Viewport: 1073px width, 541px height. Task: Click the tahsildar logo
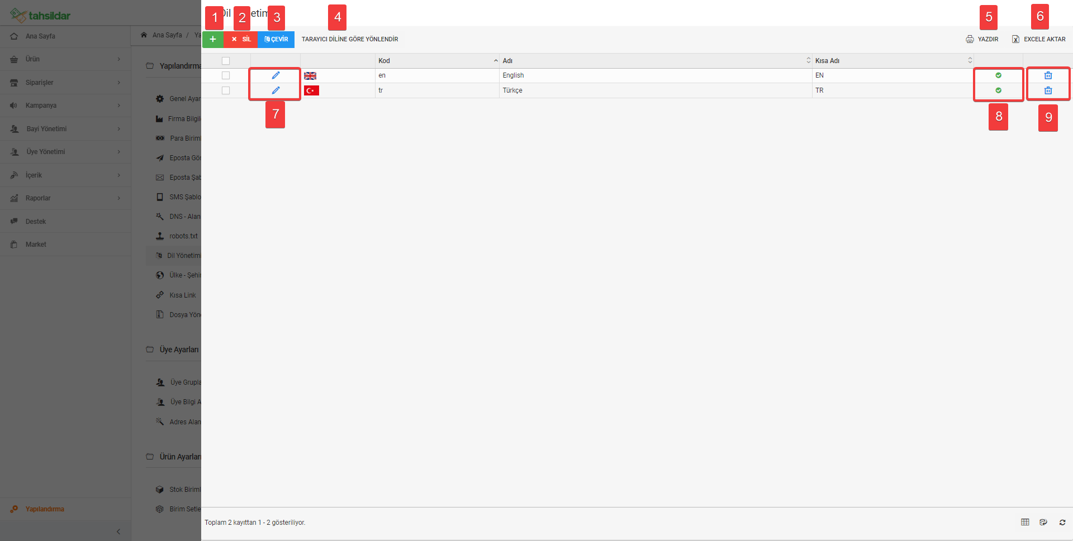point(40,15)
